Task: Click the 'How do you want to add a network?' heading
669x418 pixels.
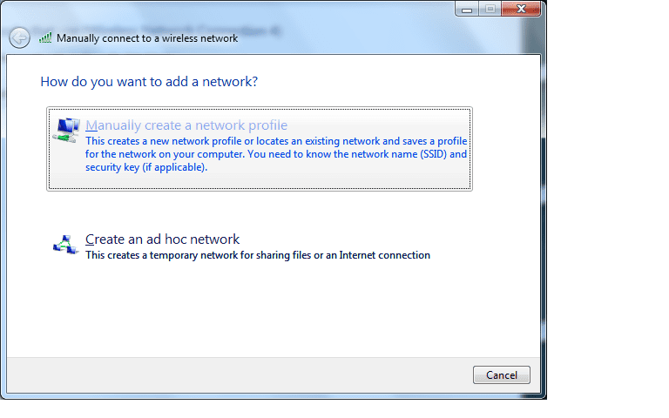Action: [x=149, y=82]
